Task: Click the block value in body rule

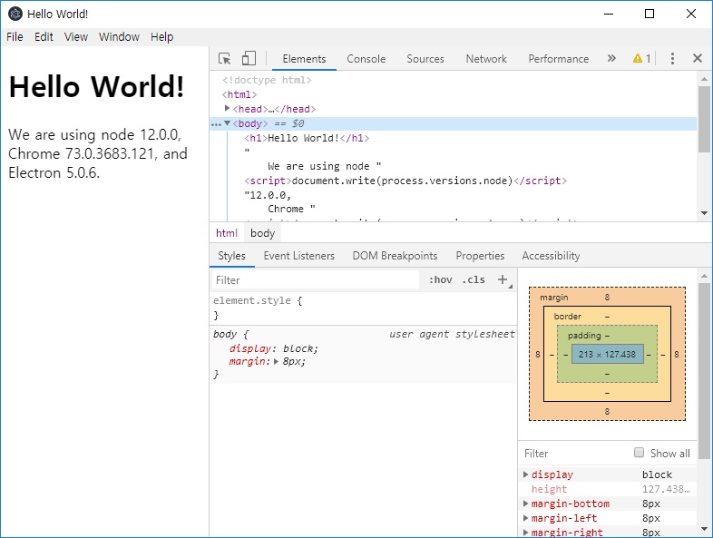Action: pyautogui.click(x=298, y=348)
